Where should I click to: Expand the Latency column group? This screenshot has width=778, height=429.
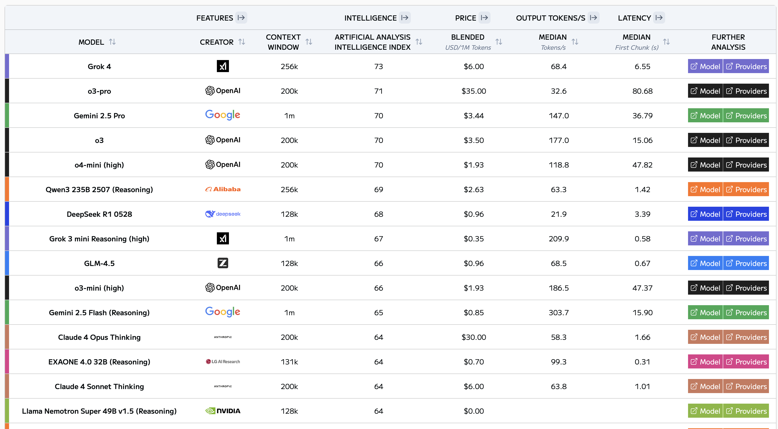[659, 18]
